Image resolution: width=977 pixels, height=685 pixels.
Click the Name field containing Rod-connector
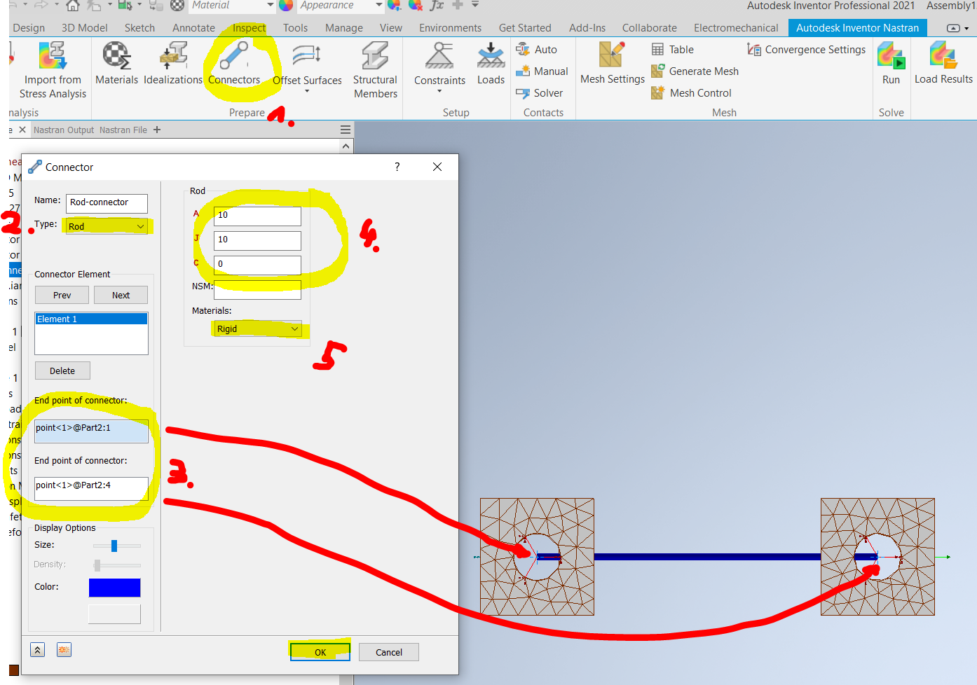(106, 203)
